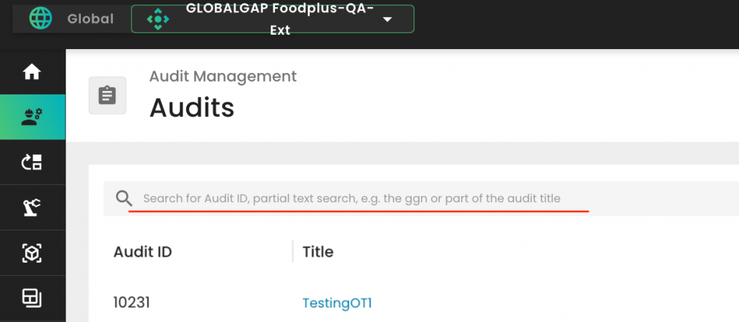This screenshot has height=322, width=739.
Task: Select the worker-with-gears sidebar icon
Action: pyautogui.click(x=32, y=117)
